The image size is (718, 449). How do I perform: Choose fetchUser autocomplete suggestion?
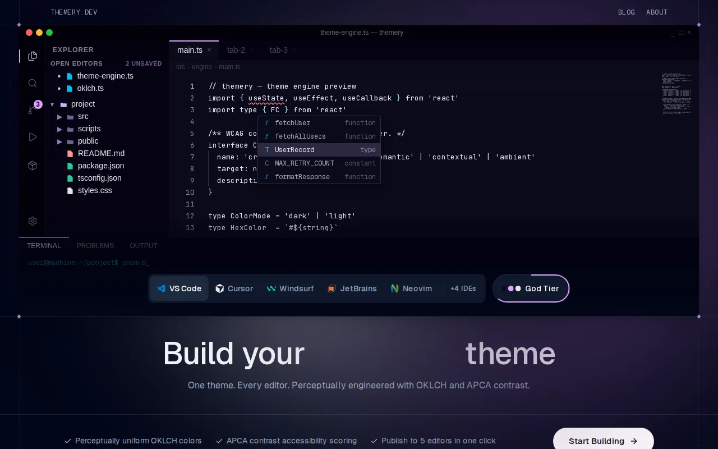tap(319, 123)
